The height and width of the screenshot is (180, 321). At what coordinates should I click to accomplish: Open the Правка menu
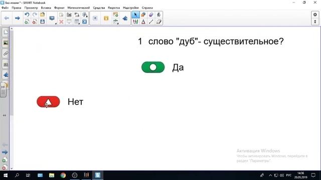[x=17, y=8]
